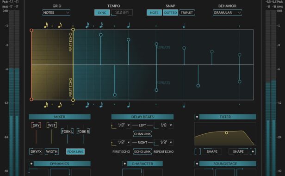This screenshot has width=285, height=176.
Task: Toggle CHAN LINK in Delay Beats
Action: 142,134
